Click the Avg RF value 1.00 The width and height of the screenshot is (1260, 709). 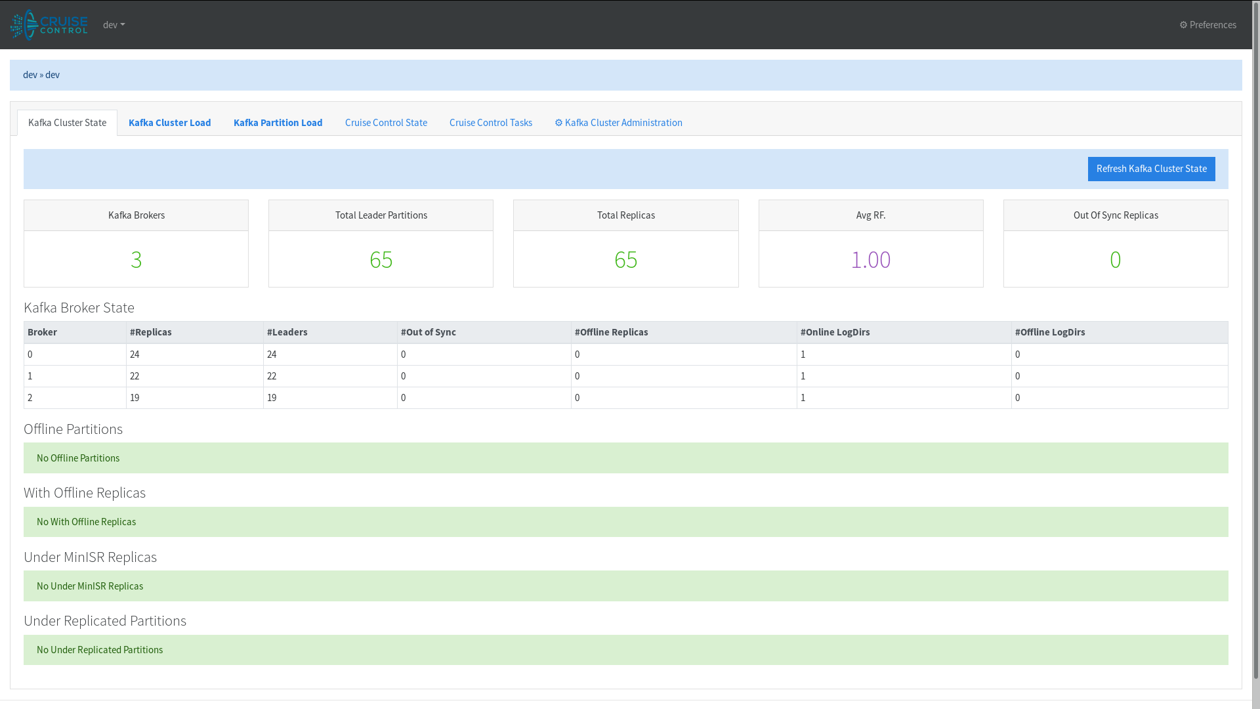(871, 259)
